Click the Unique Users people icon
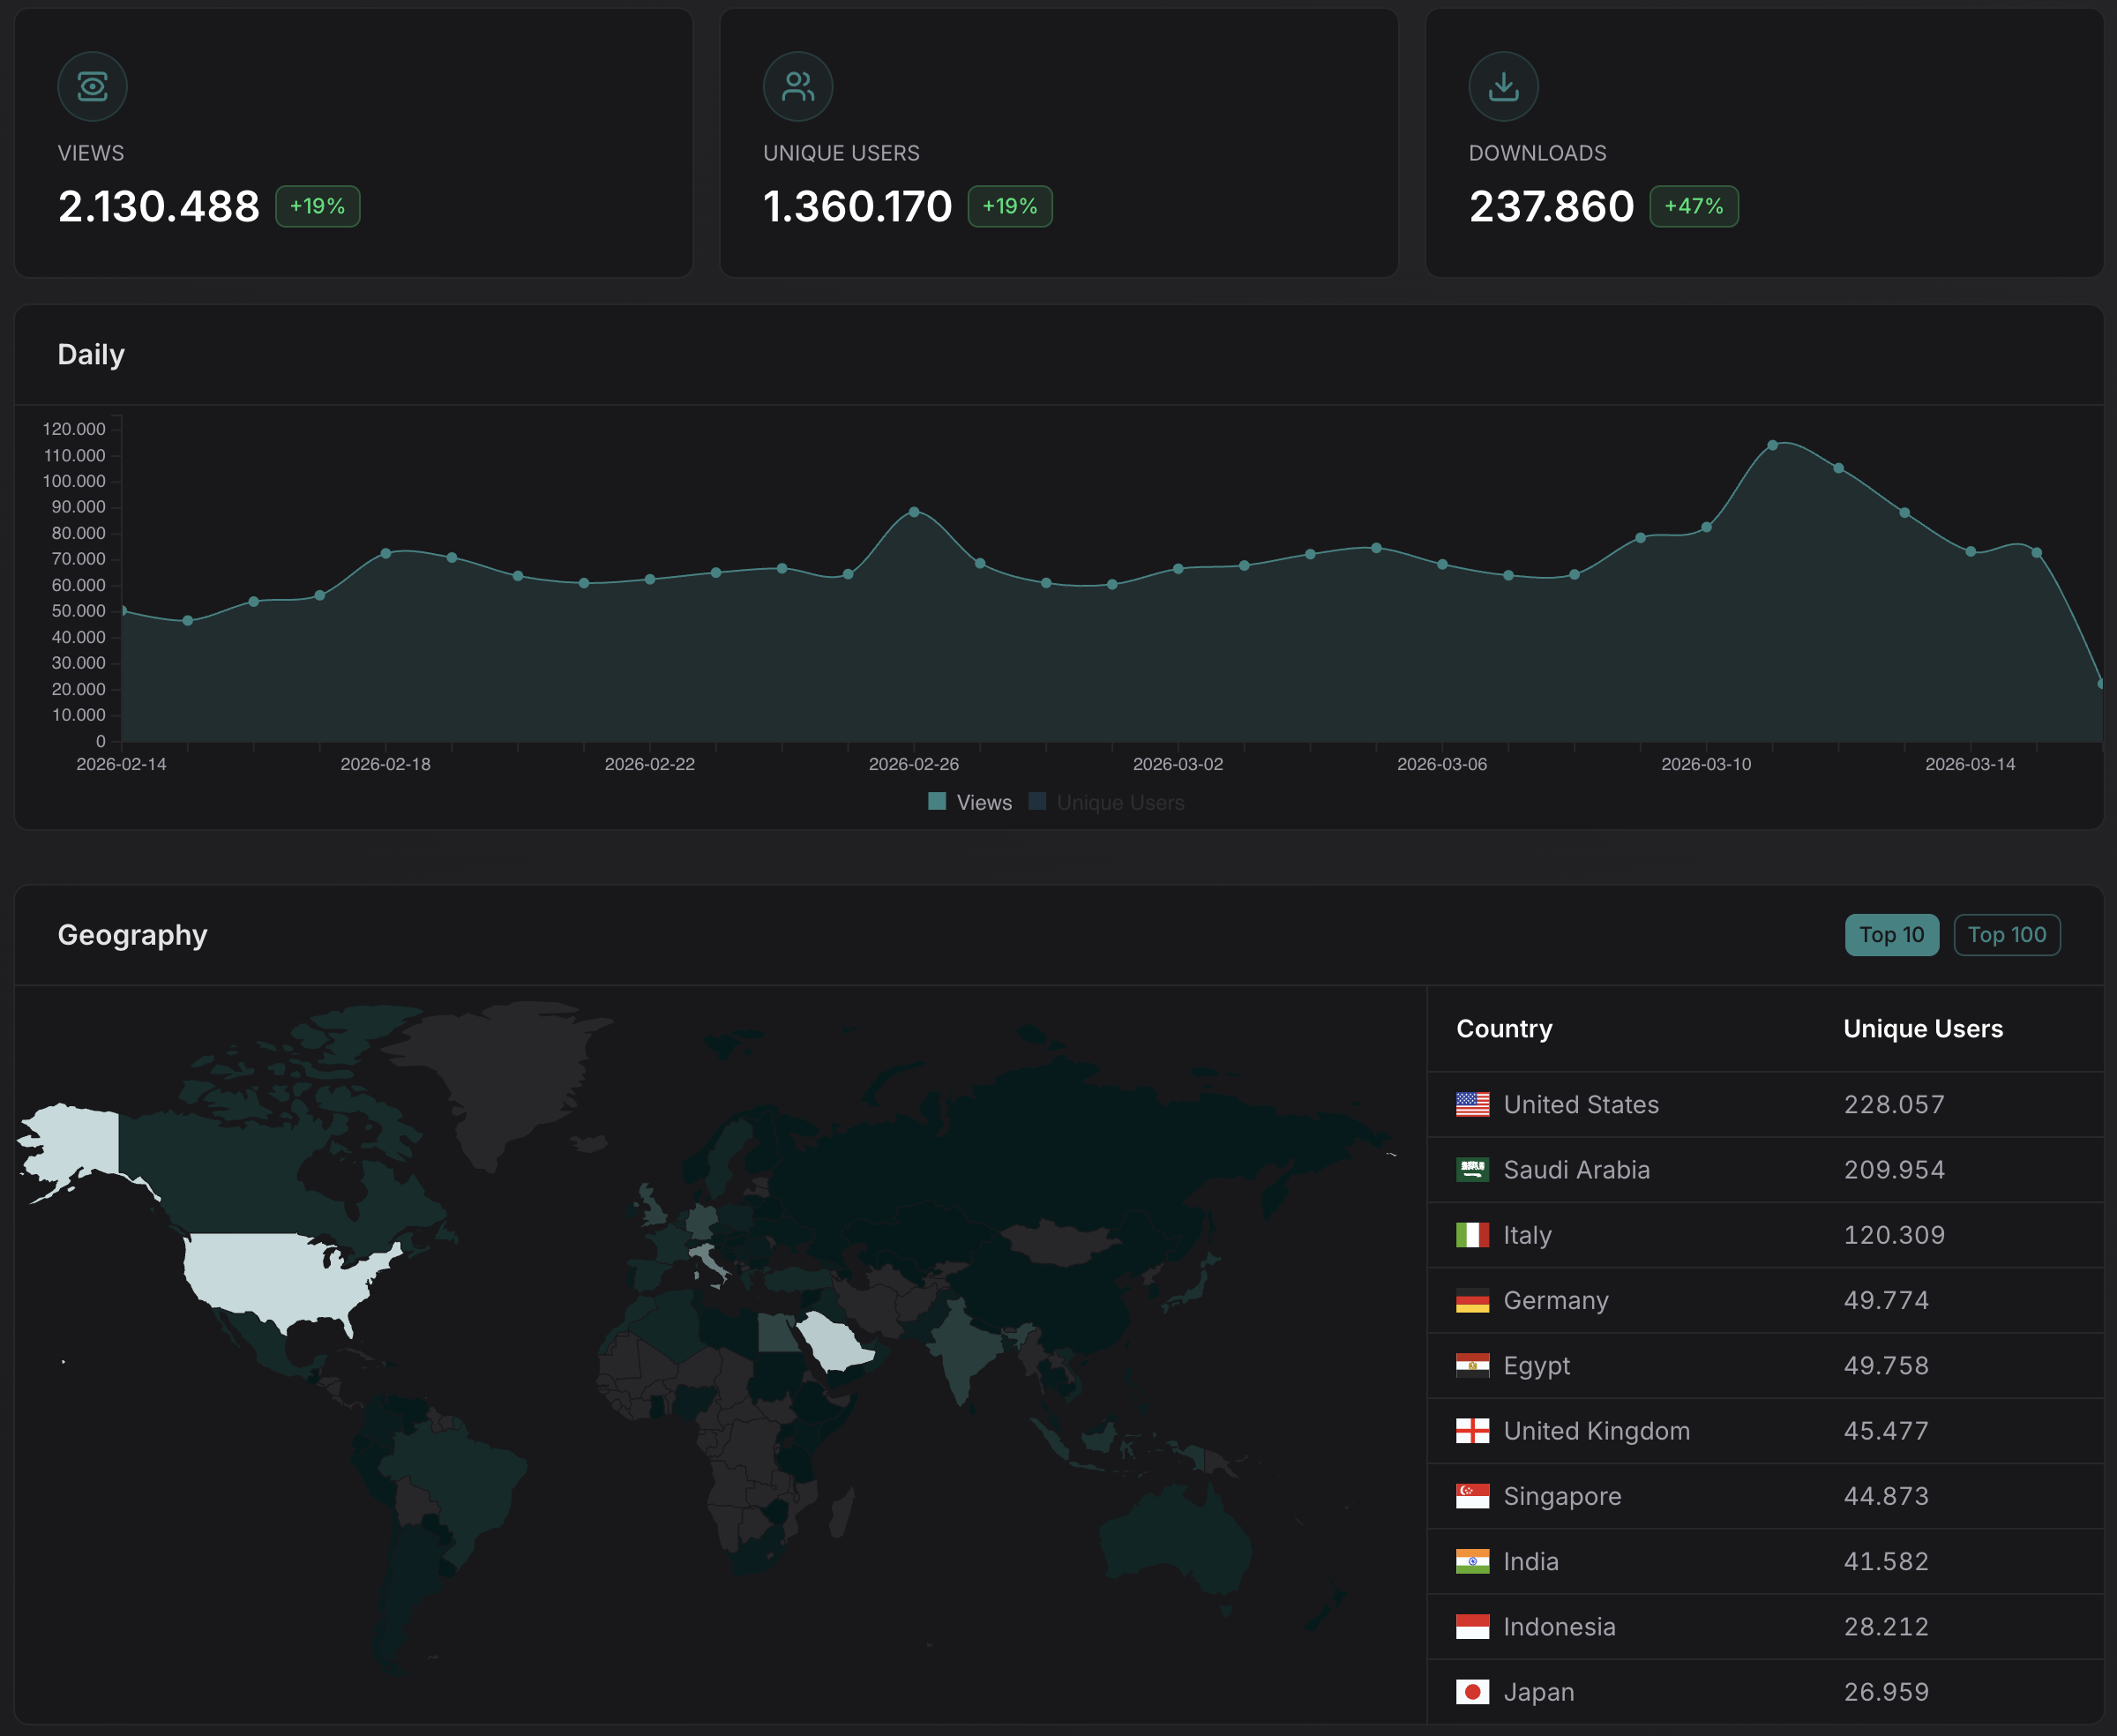This screenshot has width=2117, height=1736. tap(797, 87)
